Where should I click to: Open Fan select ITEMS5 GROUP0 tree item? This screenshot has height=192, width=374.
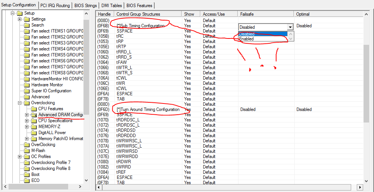pos(57,55)
